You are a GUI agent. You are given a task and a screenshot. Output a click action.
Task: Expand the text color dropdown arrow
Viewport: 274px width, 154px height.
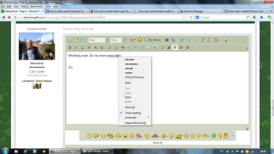[135, 39]
